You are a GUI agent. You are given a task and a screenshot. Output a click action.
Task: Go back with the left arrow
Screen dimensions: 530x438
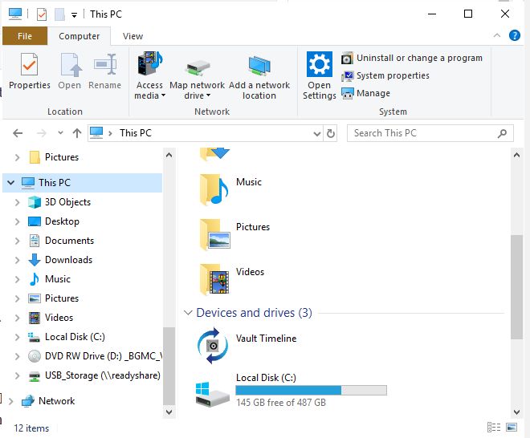(x=18, y=133)
